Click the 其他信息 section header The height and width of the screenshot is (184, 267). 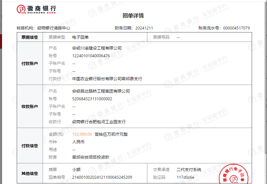pyautogui.click(x=30, y=173)
